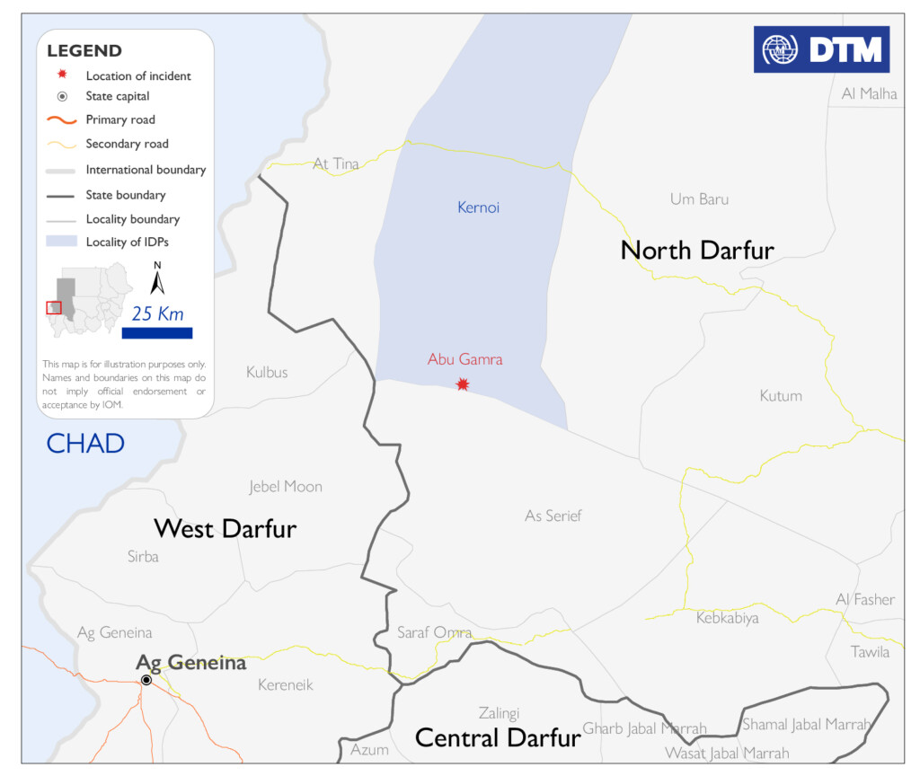Select the Al Fasher locality label
Viewport: 920px width, 776px height.
click(864, 599)
